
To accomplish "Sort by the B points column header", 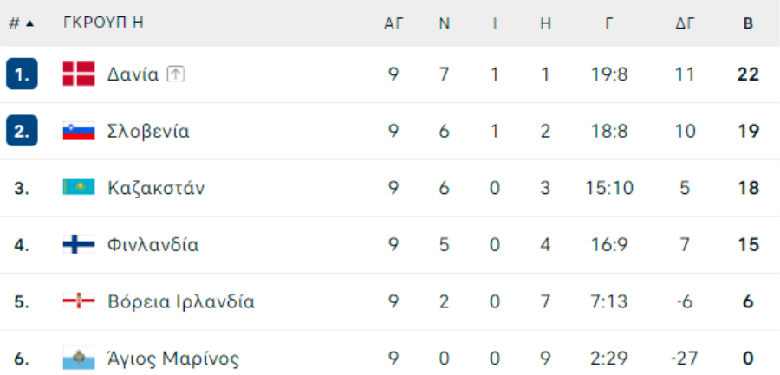I will [748, 23].
